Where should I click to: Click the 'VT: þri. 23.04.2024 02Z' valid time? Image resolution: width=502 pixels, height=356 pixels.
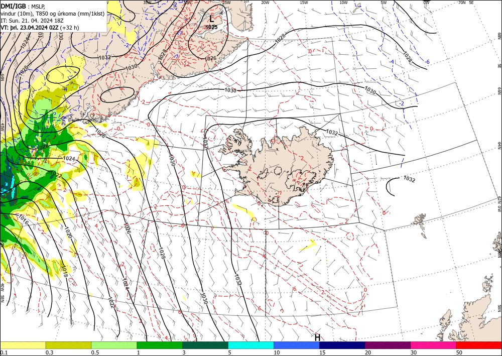(30, 28)
